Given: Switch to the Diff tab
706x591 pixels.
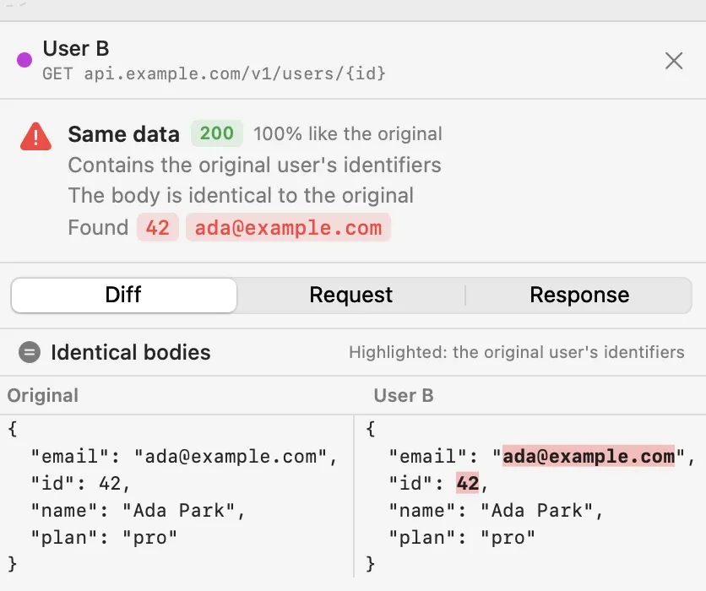Looking at the screenshot, I should click(124, 295).
